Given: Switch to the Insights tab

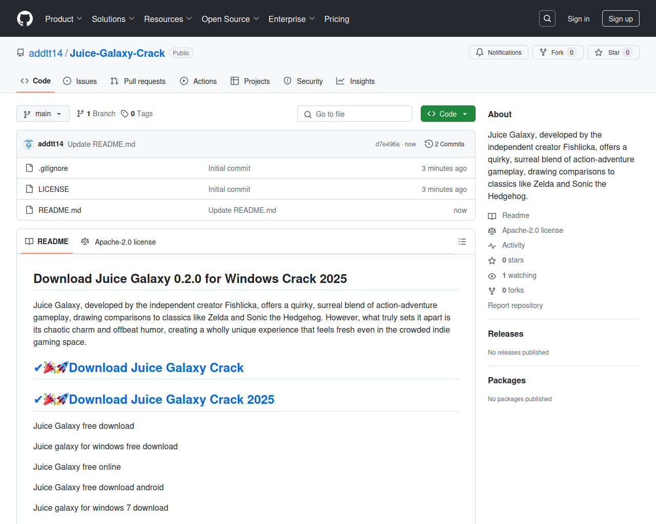Looking at the screenshot, I should point(356,81).
